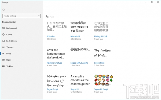Open the Segoe Print font link
This screenshot has height=100, width=161.
pos(99,63)
